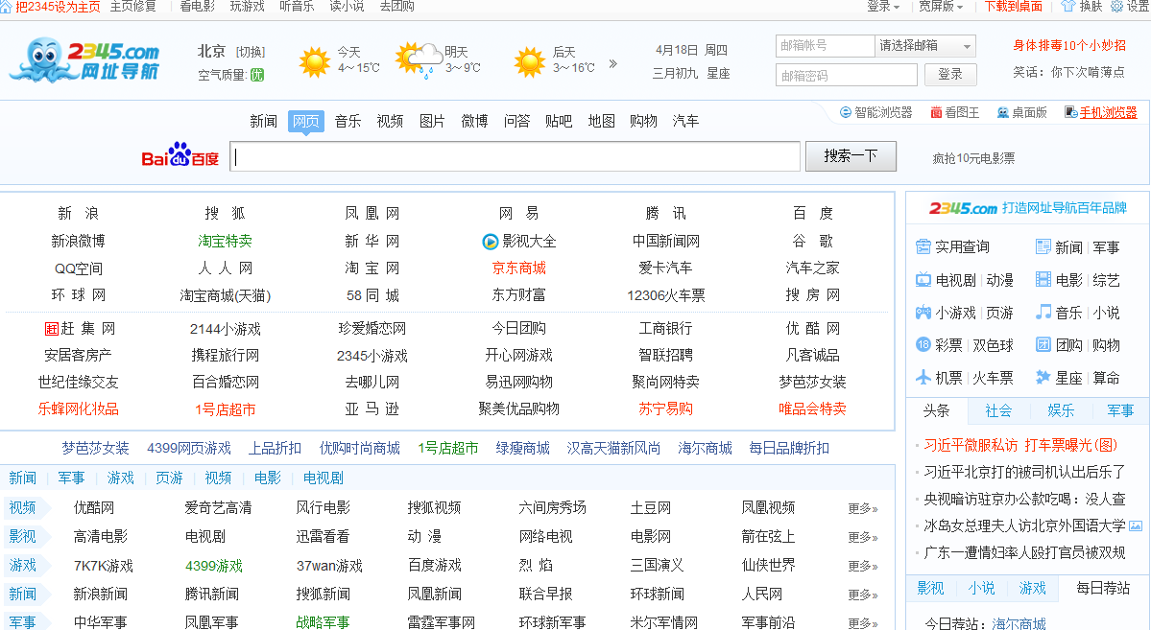This screenshot has width=1151, height=630.
Task: Click the Baidu 百度 logo
Action: (x=180, y=155)
